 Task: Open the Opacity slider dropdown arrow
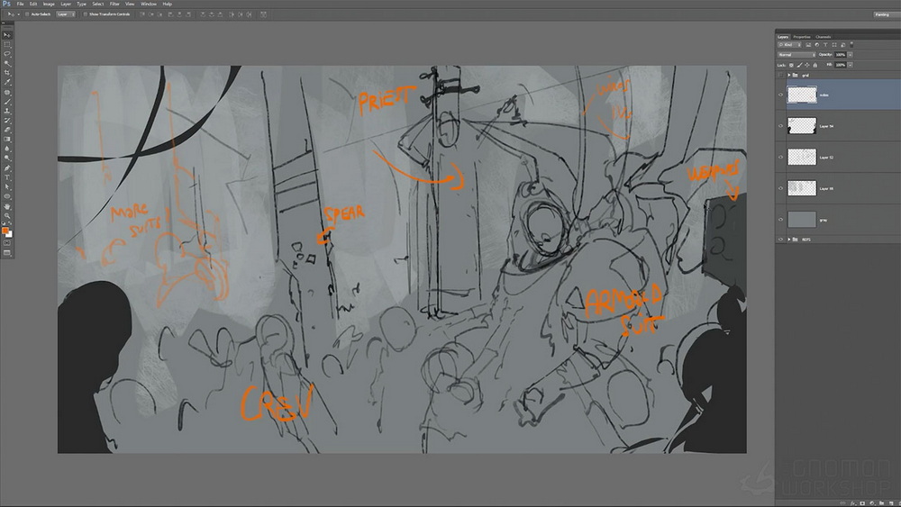point(850,55)
